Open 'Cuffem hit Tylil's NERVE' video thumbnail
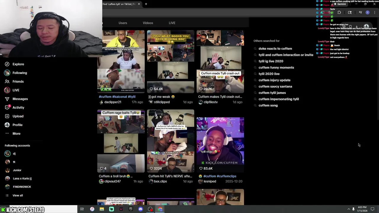 (171, 141)
